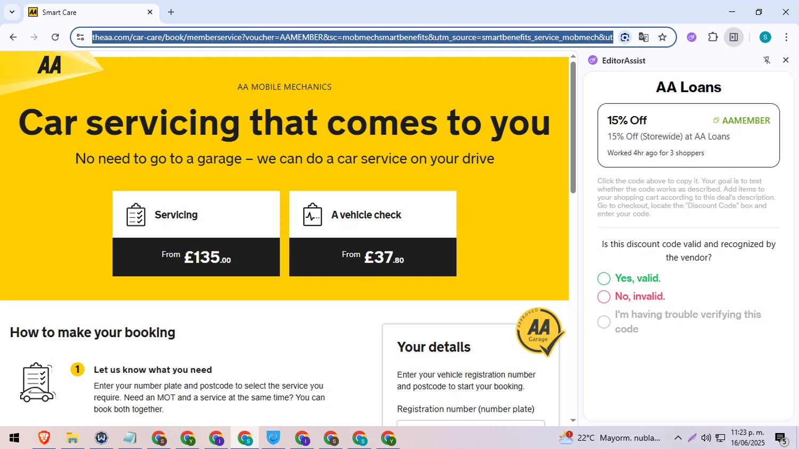Open the EditorAssist extension toolbar icon

tap(691, 37)
